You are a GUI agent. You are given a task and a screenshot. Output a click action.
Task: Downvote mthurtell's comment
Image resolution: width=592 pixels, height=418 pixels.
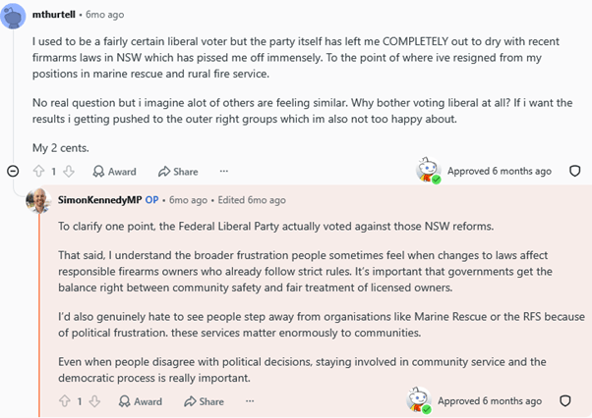69,172
